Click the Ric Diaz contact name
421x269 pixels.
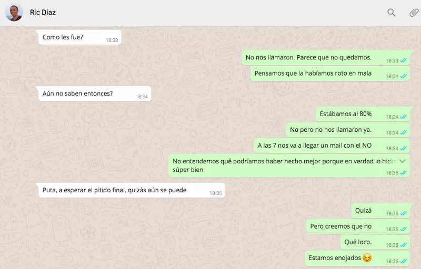click(x=43, y=12)
